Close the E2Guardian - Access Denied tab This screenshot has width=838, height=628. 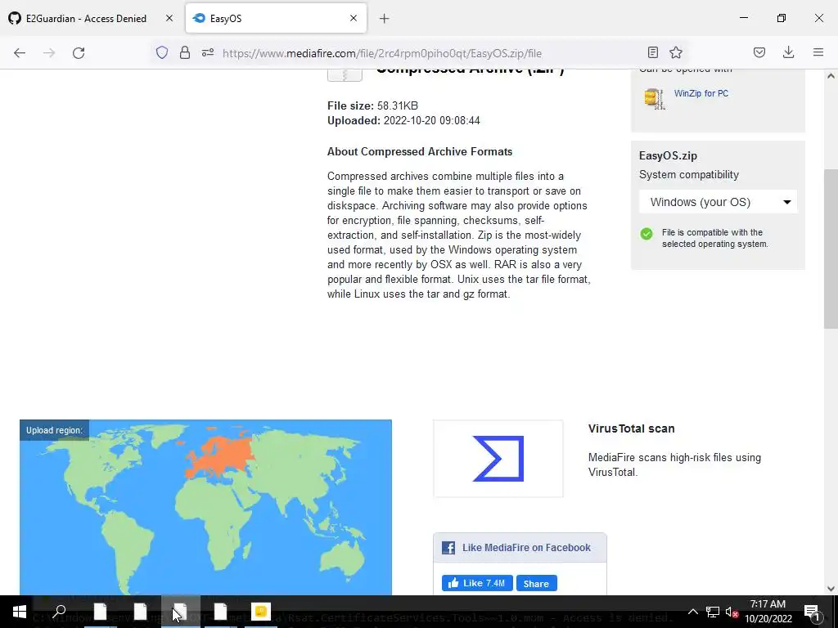click(x=169, y=18)
